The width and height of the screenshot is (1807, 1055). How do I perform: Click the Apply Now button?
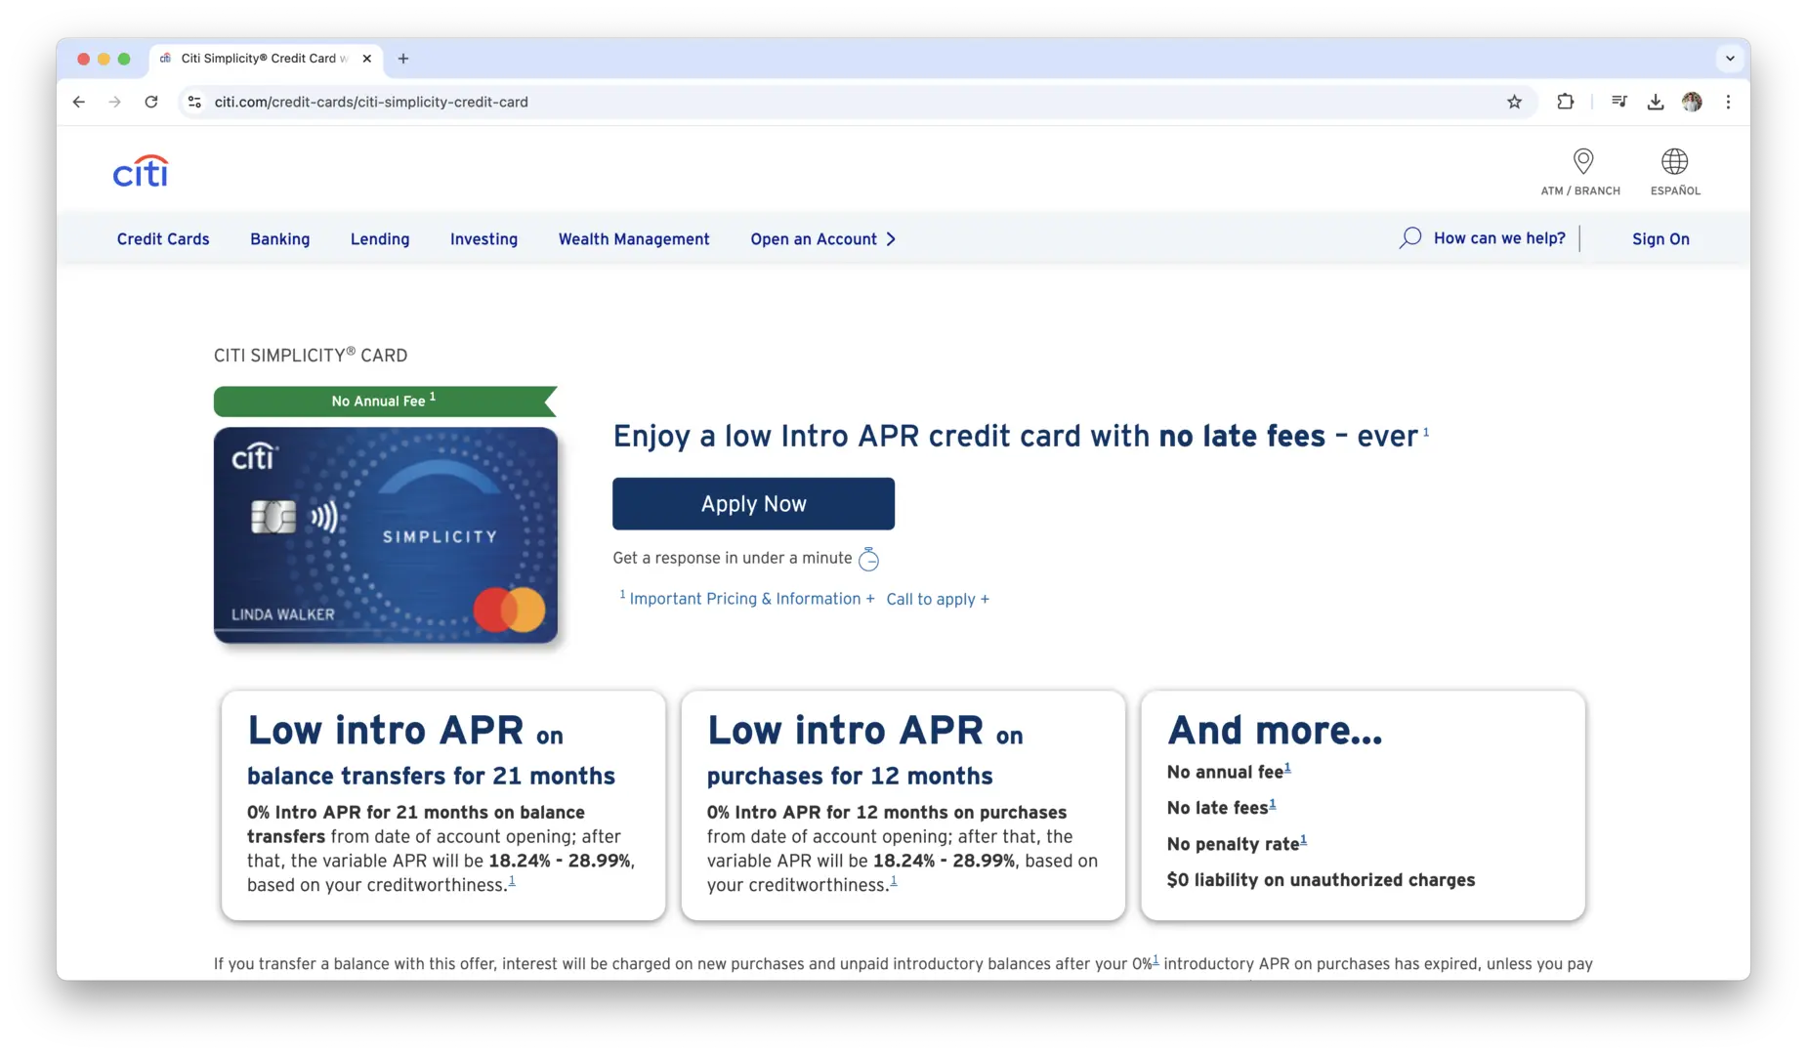[753, 504]
